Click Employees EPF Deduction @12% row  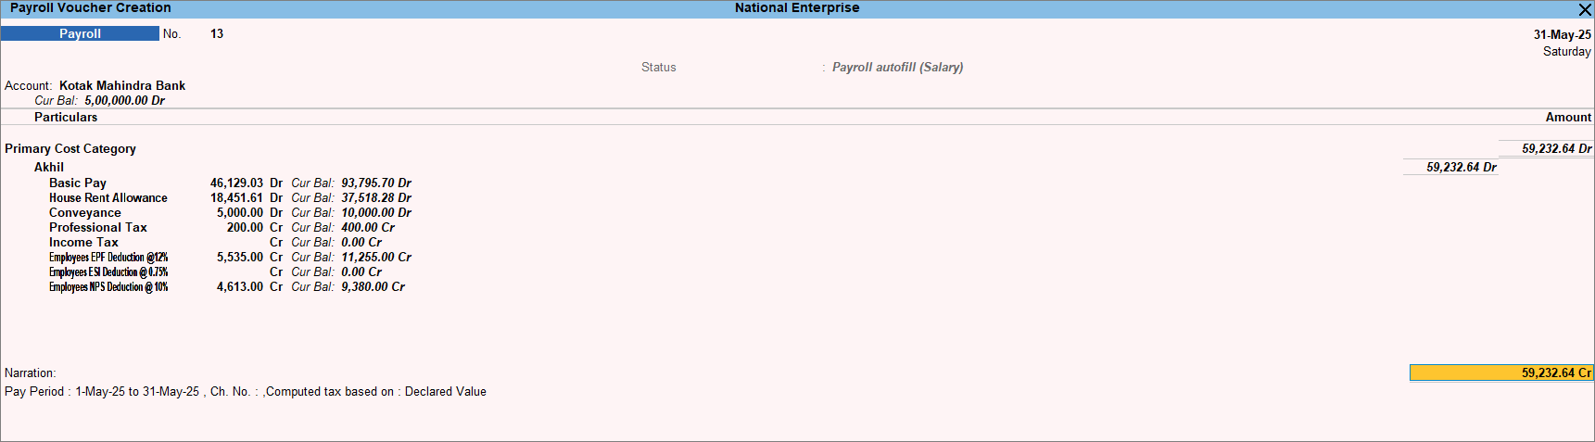pyautogui.click(x=108, y=257)
